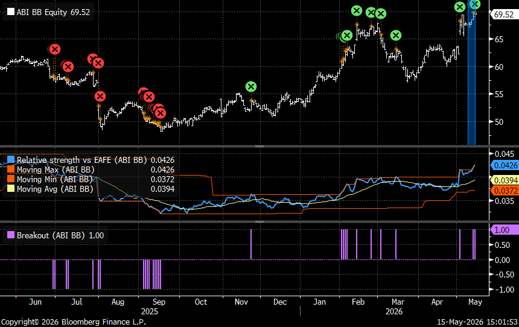Click the Jan label on the date axis

pos(319,302)
